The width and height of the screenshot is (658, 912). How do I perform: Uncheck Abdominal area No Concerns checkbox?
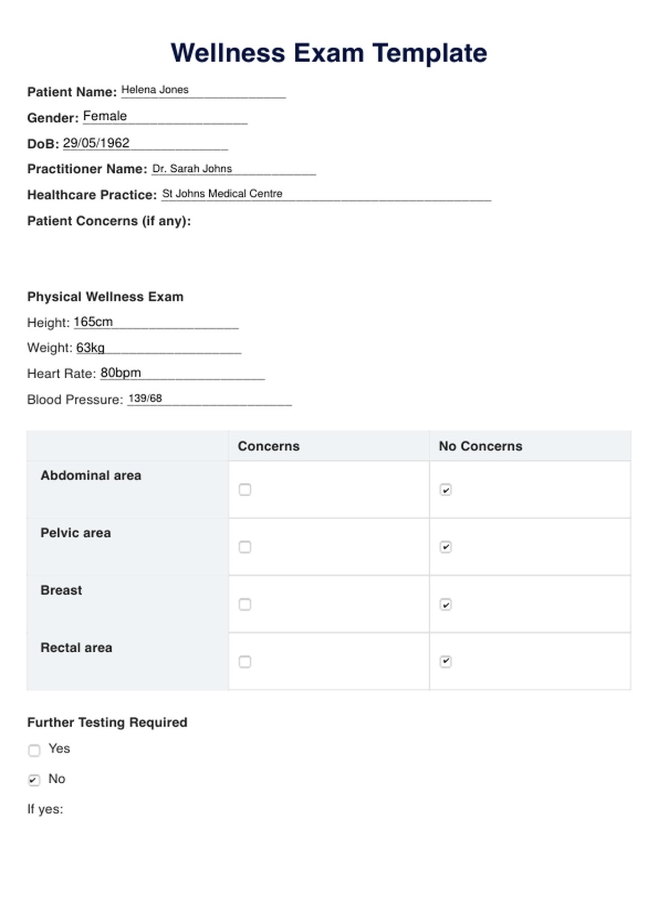point(445,490)
